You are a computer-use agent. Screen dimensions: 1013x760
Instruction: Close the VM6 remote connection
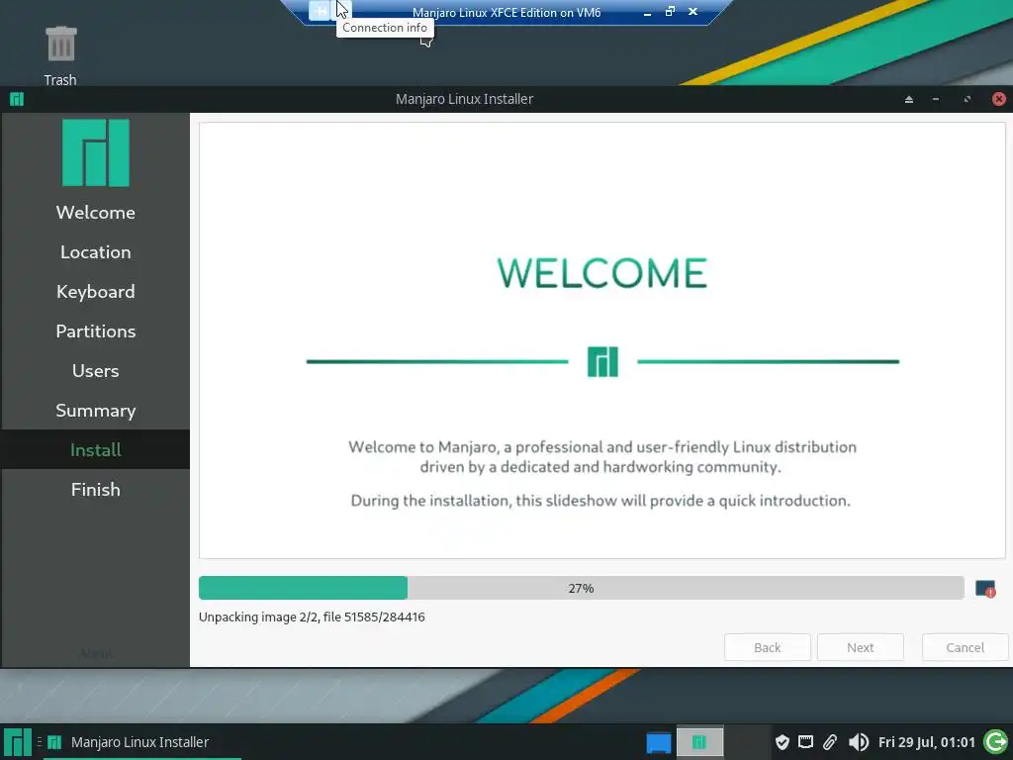[692, 12]
